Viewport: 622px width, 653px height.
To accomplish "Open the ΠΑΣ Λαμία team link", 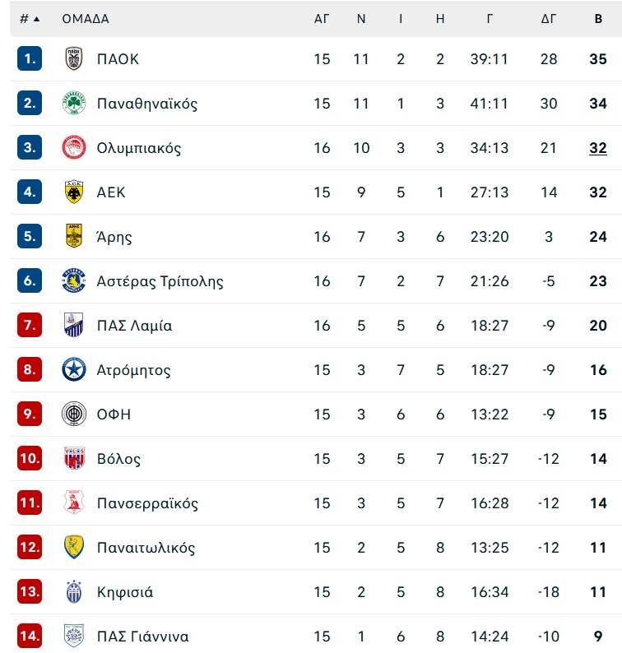I will tap(134, 325).
